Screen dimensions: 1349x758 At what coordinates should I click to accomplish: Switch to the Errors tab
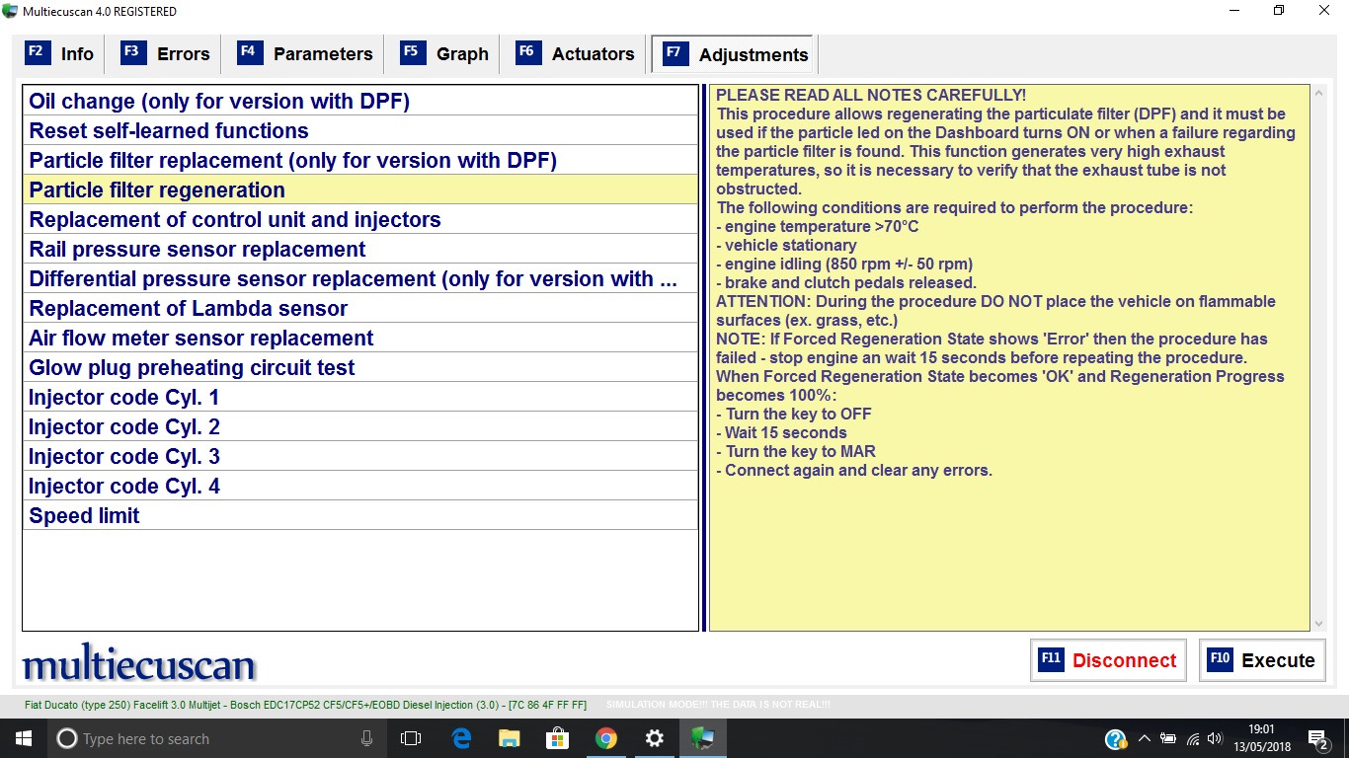(166, 54)
